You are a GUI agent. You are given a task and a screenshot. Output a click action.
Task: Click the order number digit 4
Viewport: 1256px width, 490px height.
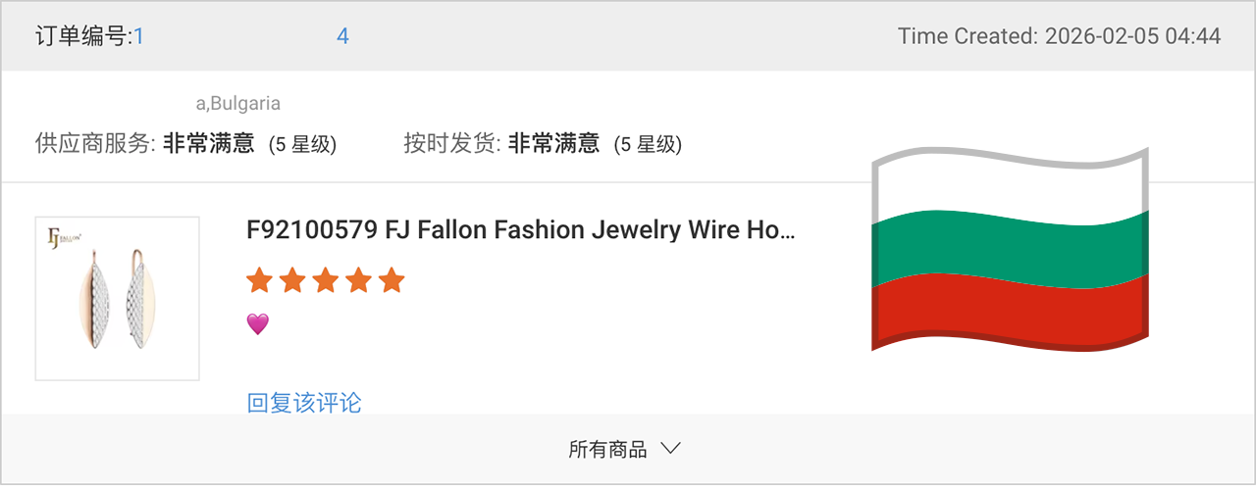(342, 36)
